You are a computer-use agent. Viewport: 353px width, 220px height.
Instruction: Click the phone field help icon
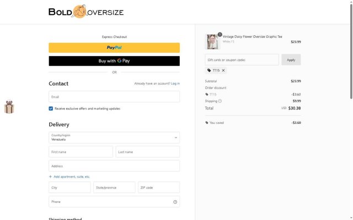pos(175,202)
